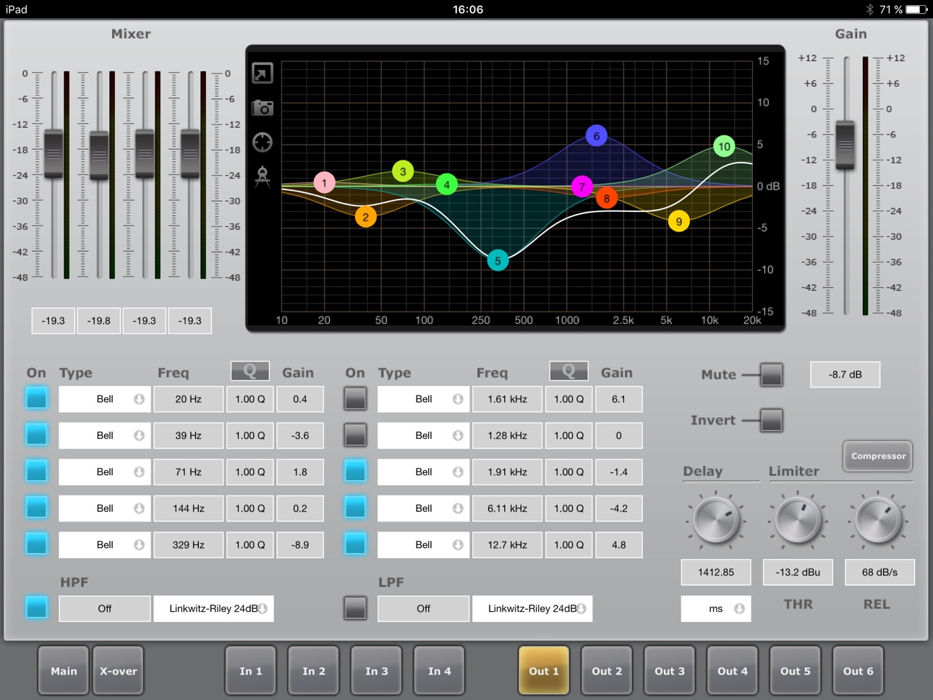Click the first mixer fader handle
Screen dimensions: 933x700
pyautogui.click(x=54, y=153)
